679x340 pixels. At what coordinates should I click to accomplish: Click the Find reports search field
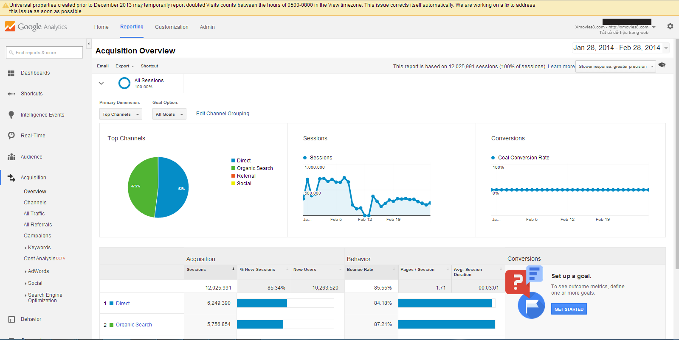point(44,53)
